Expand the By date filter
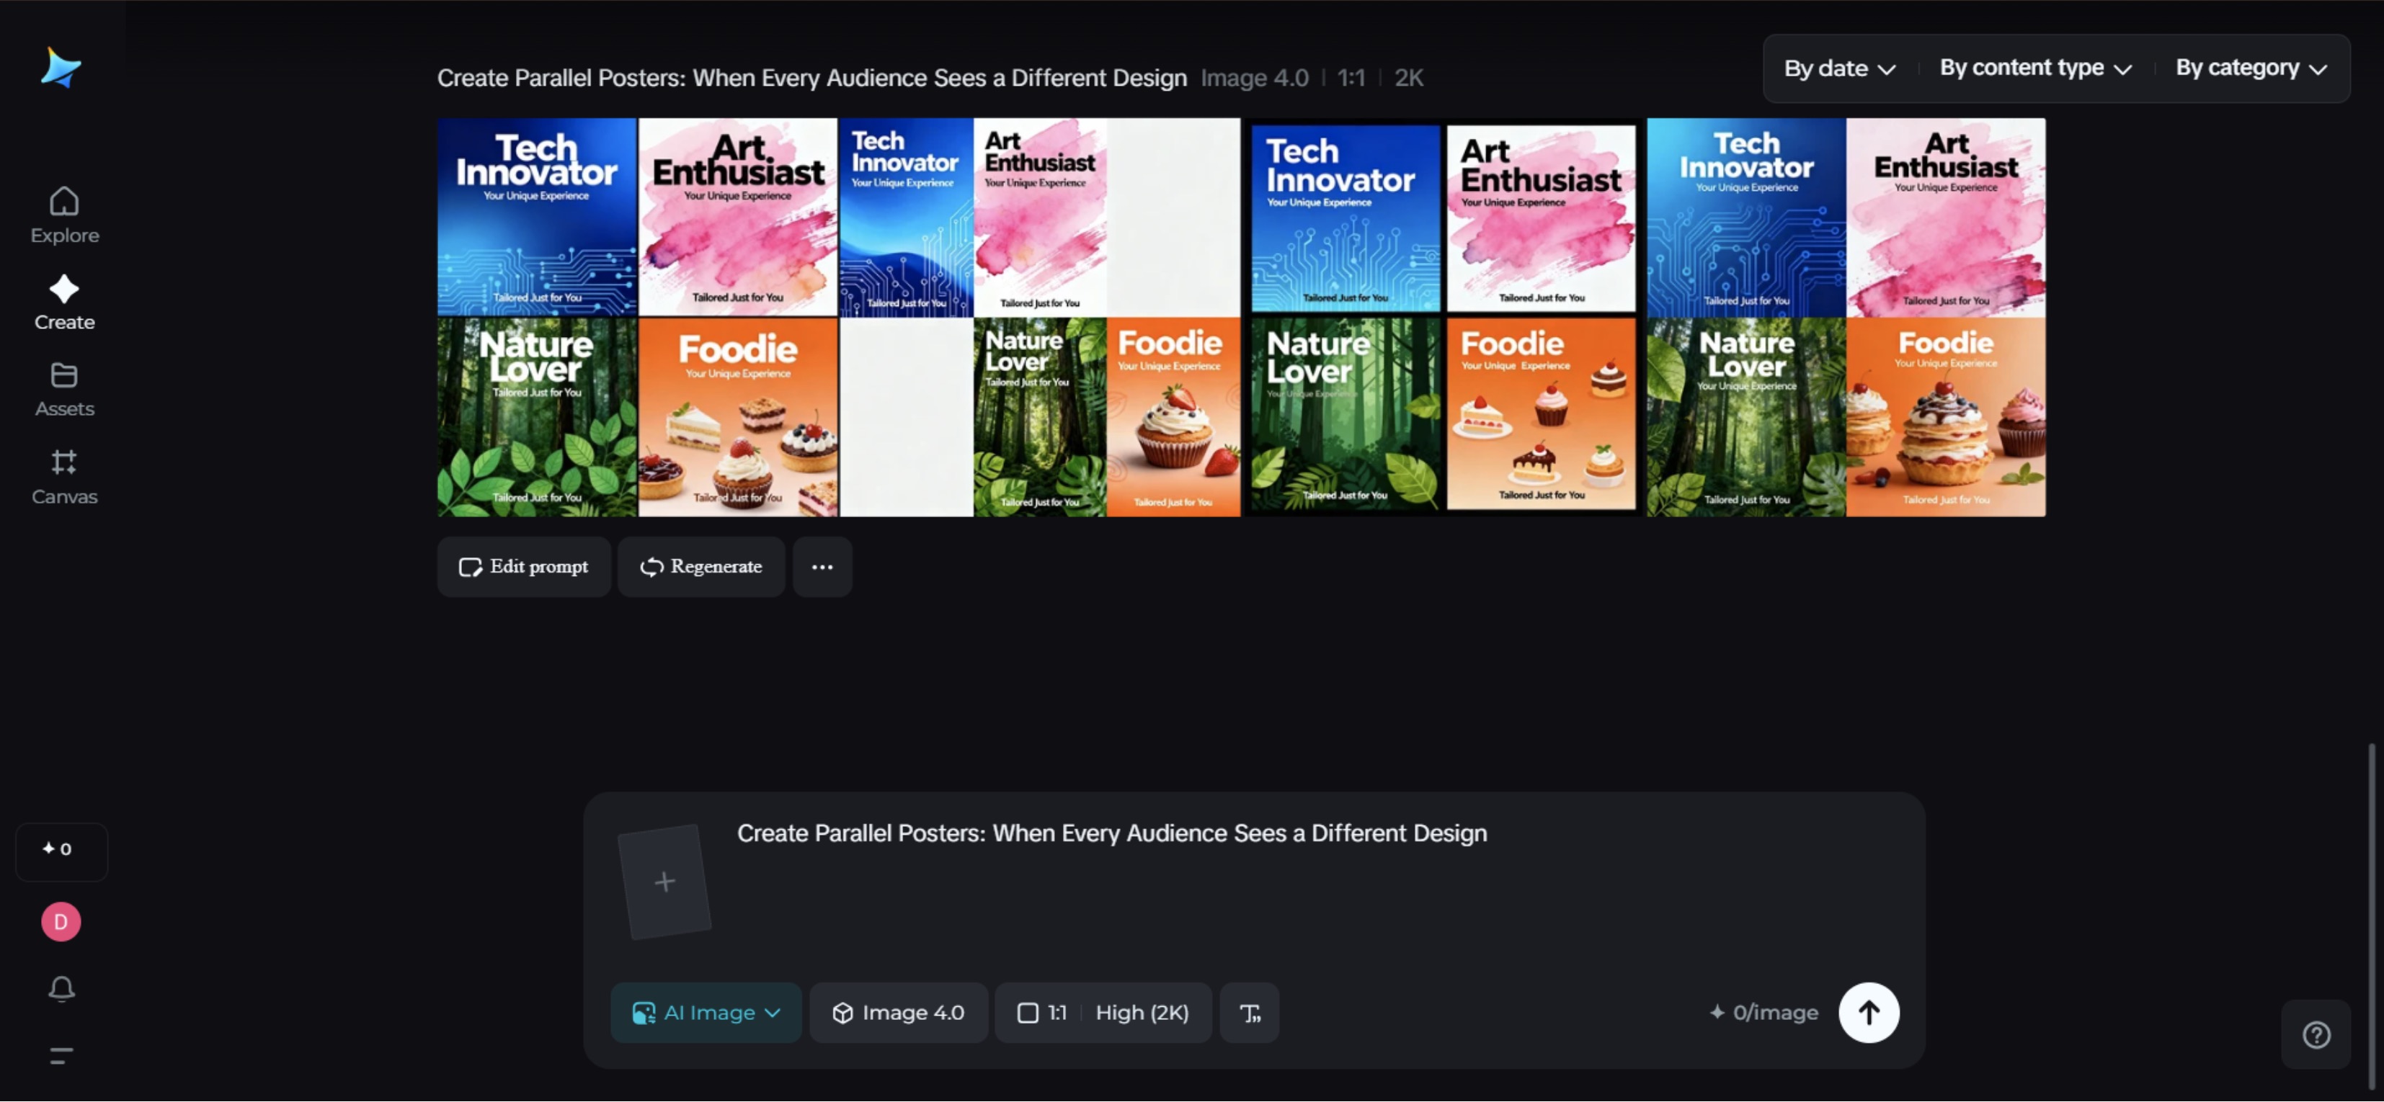Screen dimensions: 2384x1102 click(1839, 68)
